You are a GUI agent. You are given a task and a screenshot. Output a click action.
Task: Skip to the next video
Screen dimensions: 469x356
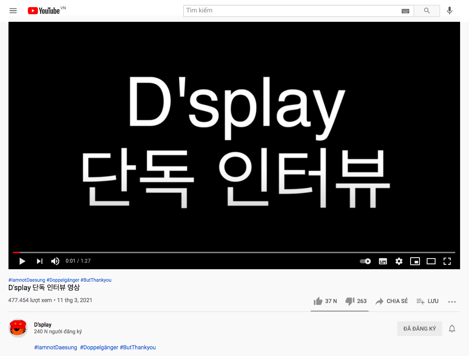pos(40,261)
